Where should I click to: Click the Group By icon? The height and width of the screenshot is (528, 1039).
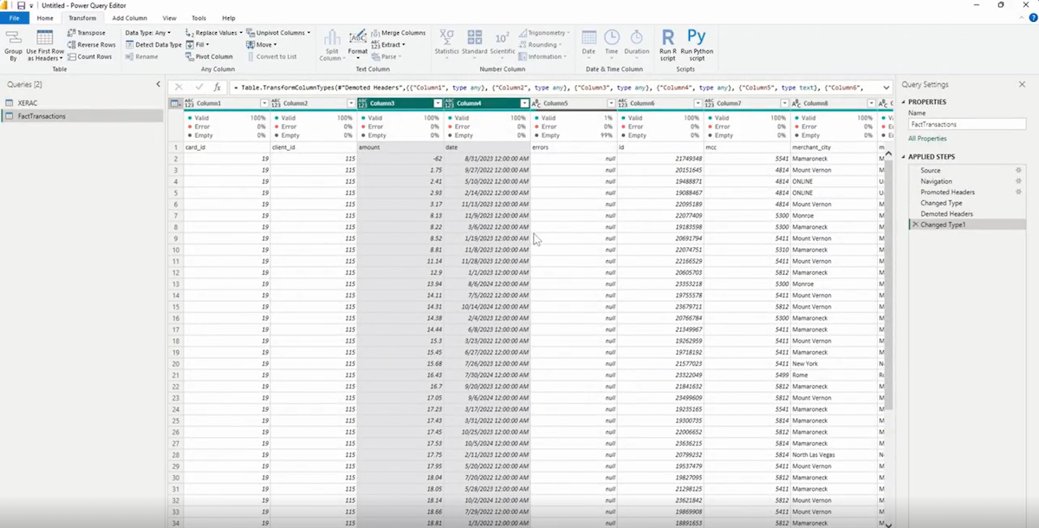pyautogui.click(x=13, y=45)
